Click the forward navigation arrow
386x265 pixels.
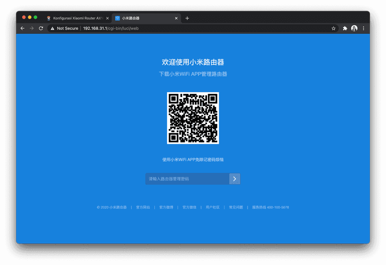(x=31, y=28)
